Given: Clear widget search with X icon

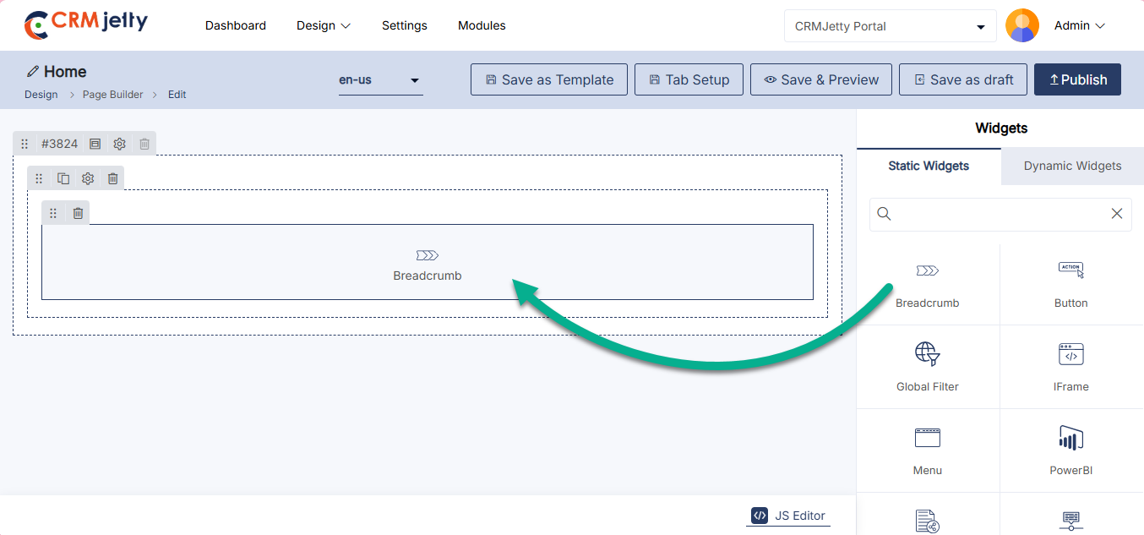Looking at the screenshot, I should (1116, 214).
